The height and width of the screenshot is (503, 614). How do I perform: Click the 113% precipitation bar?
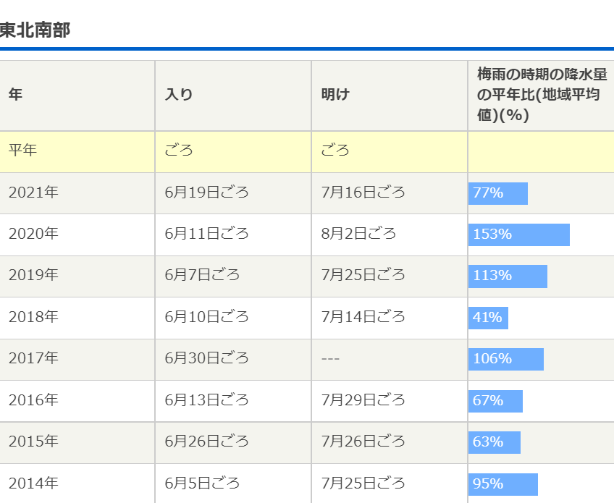(x=508, y=276)
